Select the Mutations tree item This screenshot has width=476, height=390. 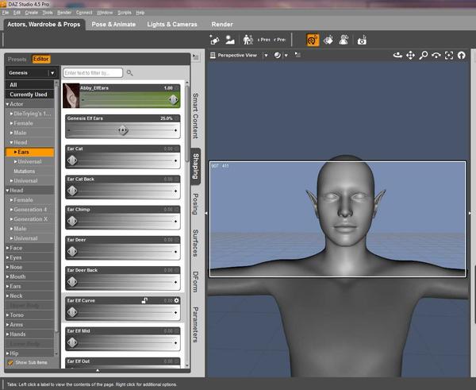point(25,171)
